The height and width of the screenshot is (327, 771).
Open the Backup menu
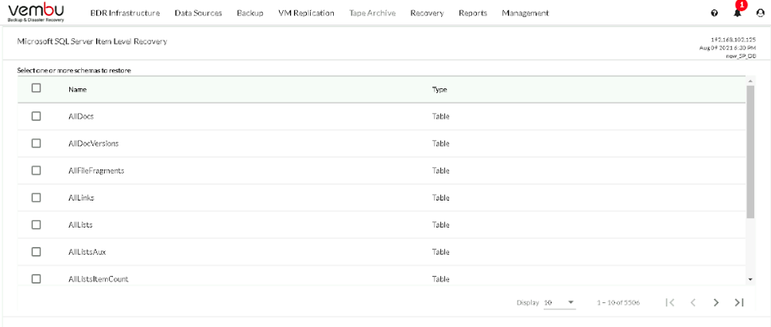pyautogui.click(x=250, y=14)
